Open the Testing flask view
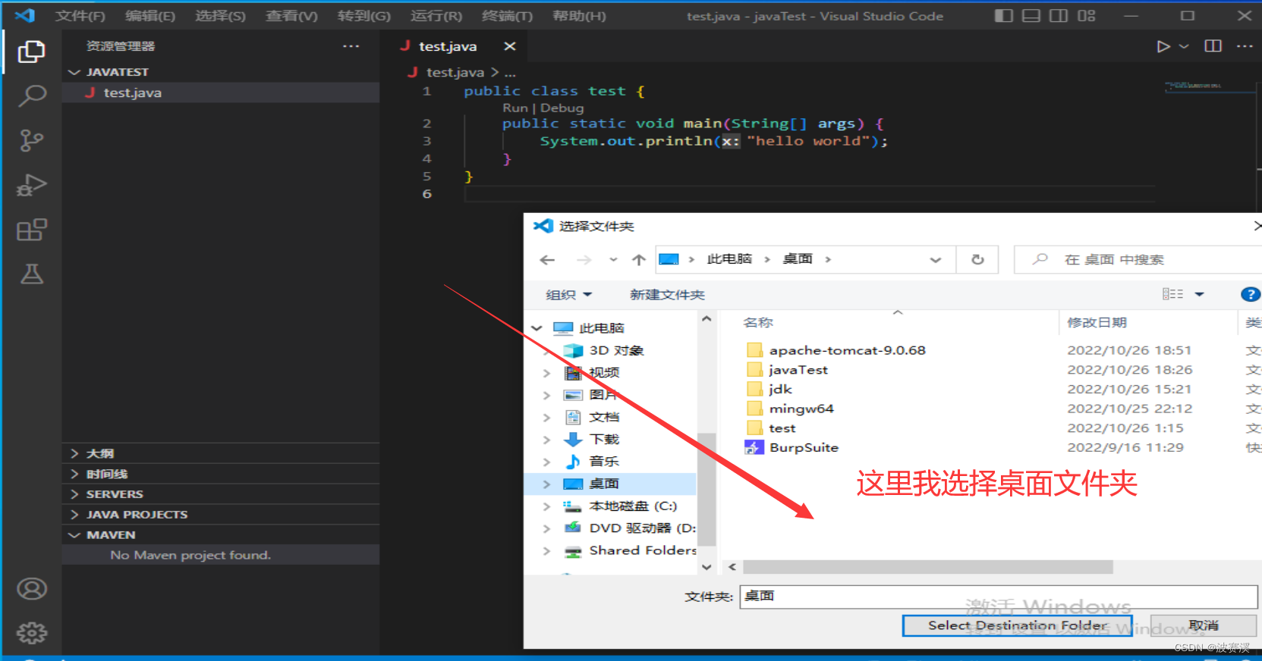The image size is (1262, 661). click(31, 274)
